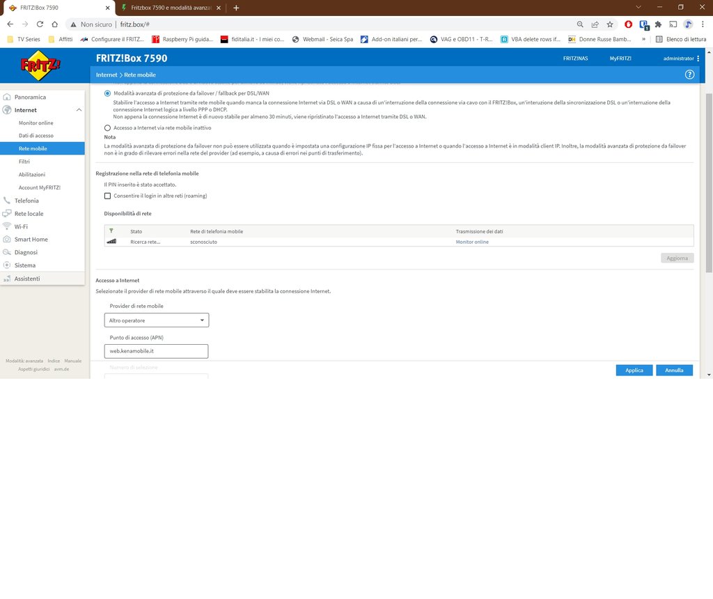The height and width of the screenshot is (599, 713).
Task: Open Provider di rete mobile dropdown
Action: click(x=157, y=320)
